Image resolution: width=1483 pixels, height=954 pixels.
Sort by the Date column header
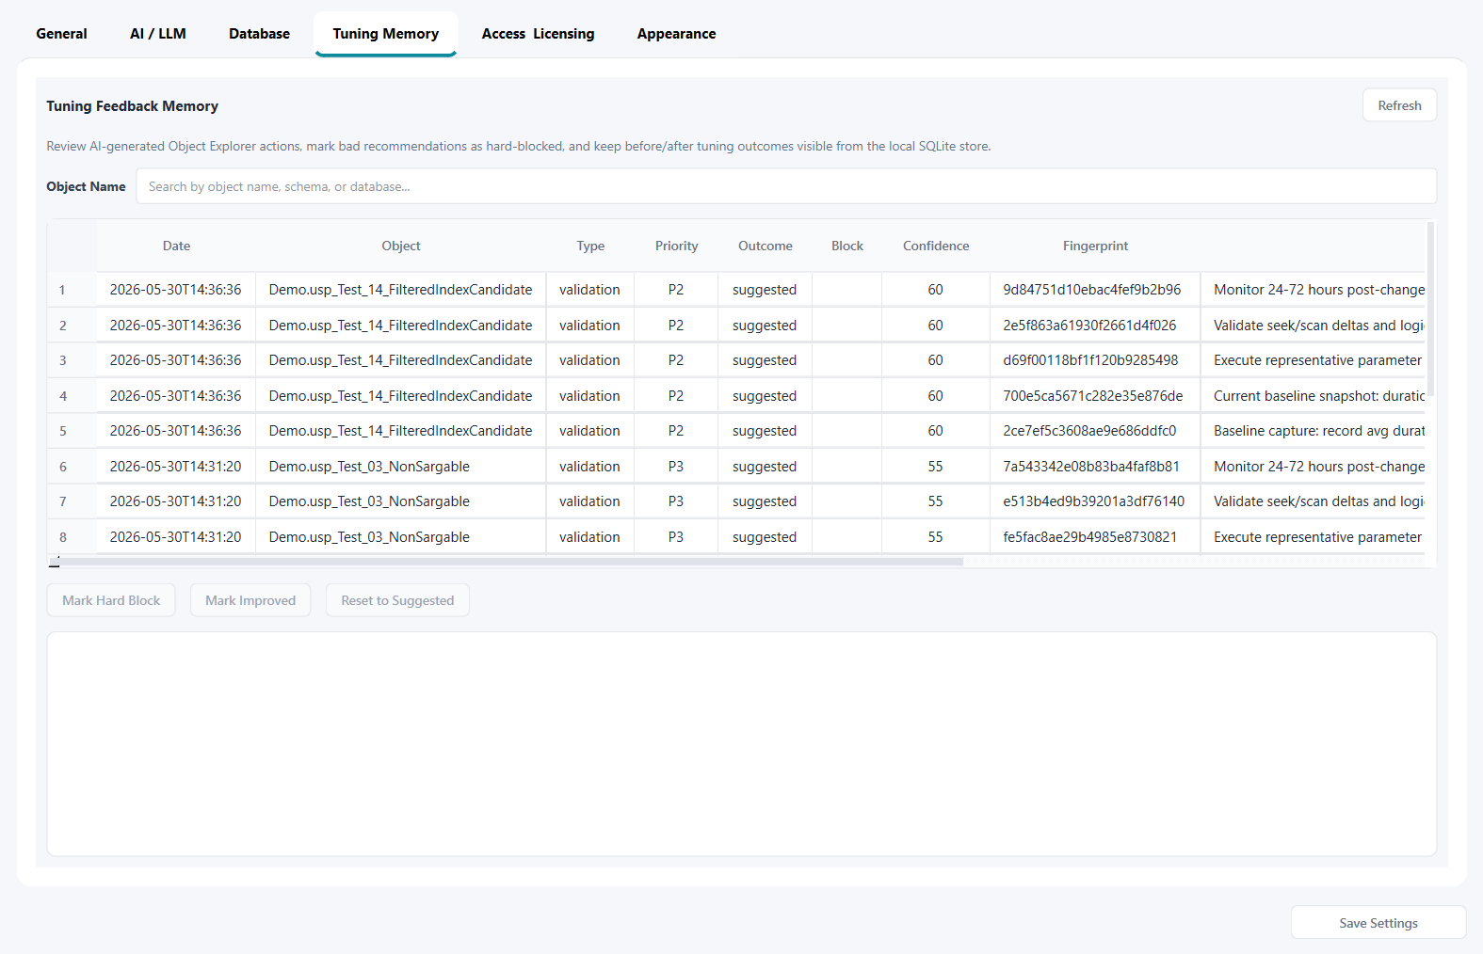pyautogui.click(x=176, y=246)
